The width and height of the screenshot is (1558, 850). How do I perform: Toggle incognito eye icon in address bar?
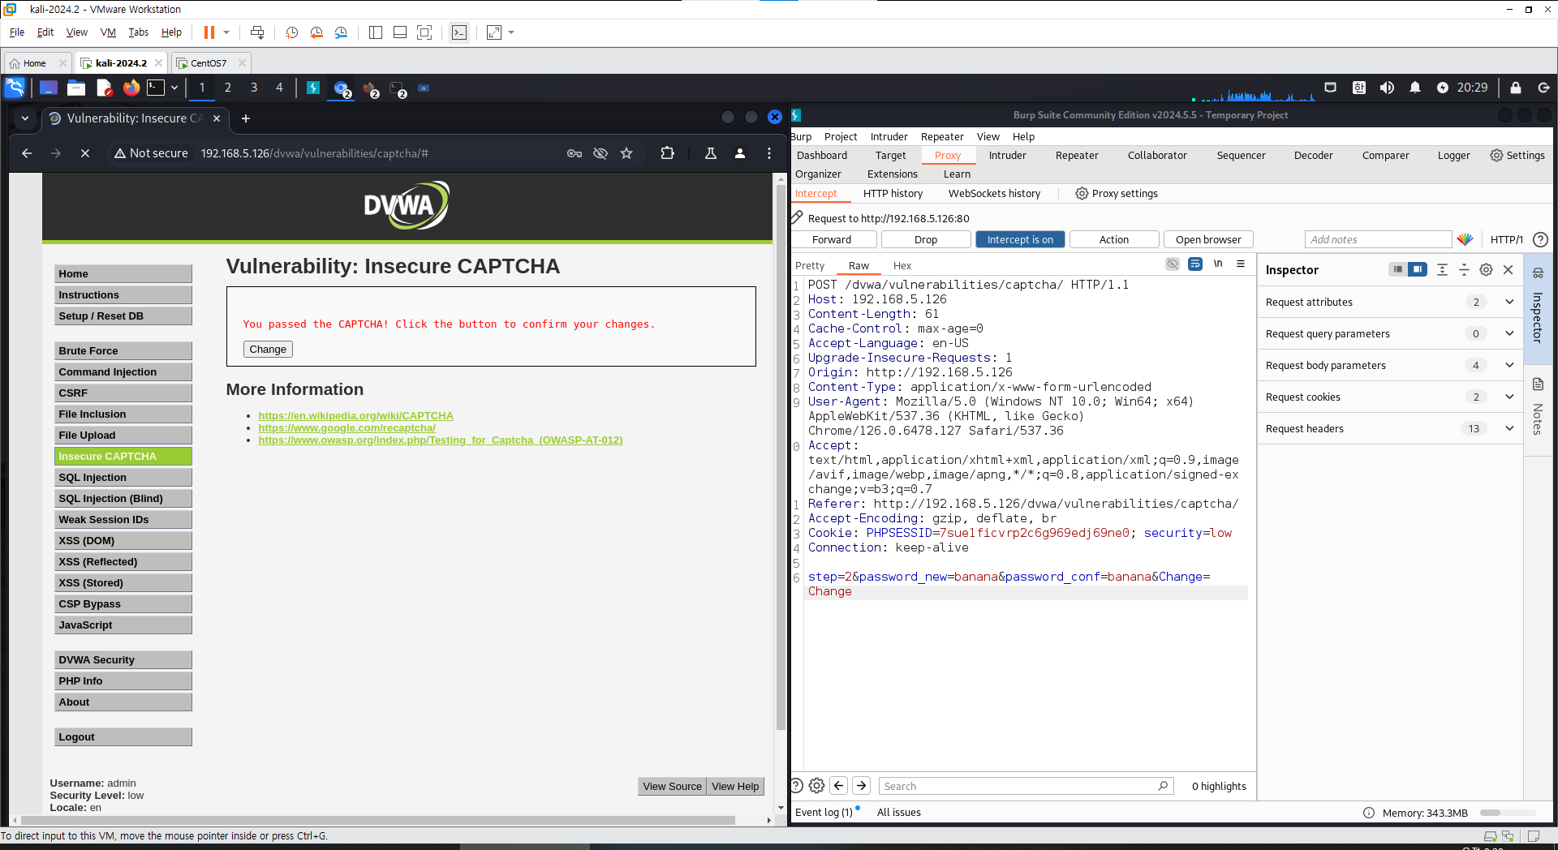click(600, 153)
